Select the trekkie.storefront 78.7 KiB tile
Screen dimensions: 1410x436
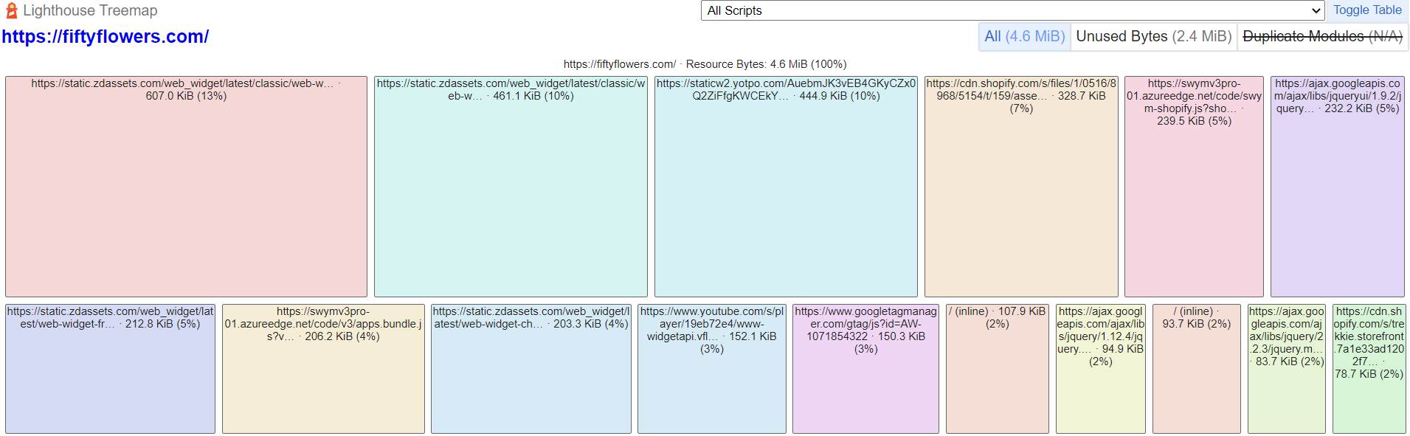click(x=1369, y=369)
